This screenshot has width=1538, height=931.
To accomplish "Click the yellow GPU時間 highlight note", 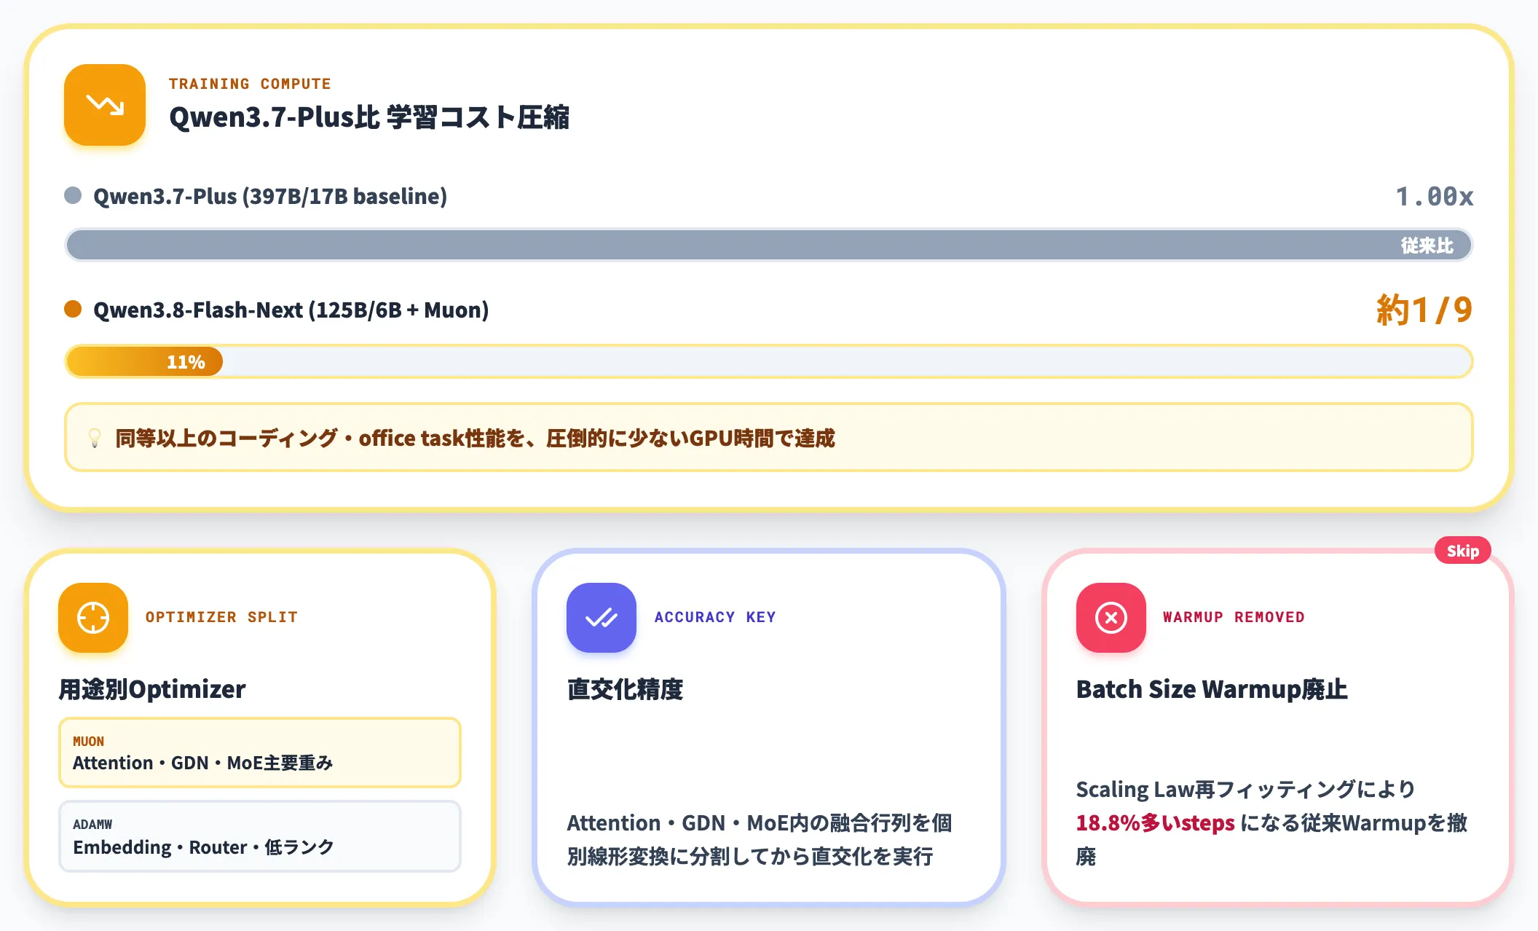I will point(769,437).
